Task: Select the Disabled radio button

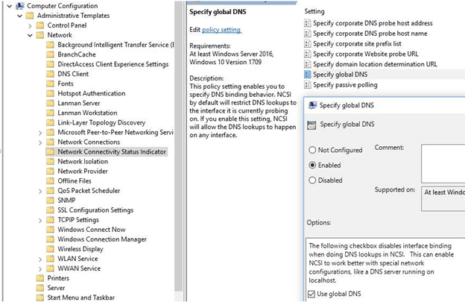Action: [x=312, y=180]
